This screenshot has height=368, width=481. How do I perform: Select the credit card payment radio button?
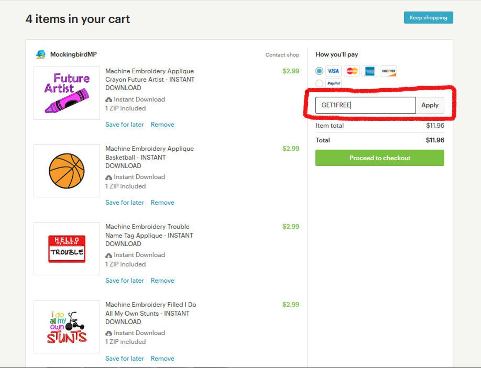[319, 71]
